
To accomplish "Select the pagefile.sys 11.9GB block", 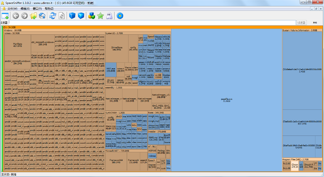I will pos(227,100).
